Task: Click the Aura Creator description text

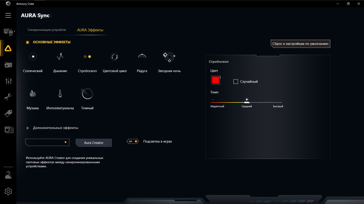Action: coord(65,162)
